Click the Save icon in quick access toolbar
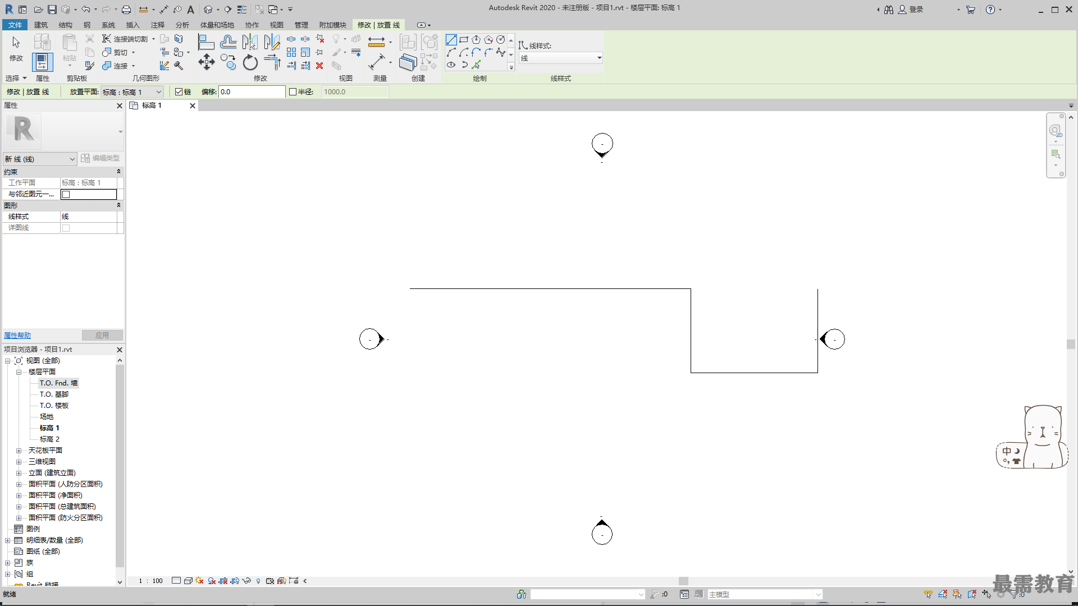Image resolution: width=1078 pixels, height=606 pixels. click(x=52, y=10)
